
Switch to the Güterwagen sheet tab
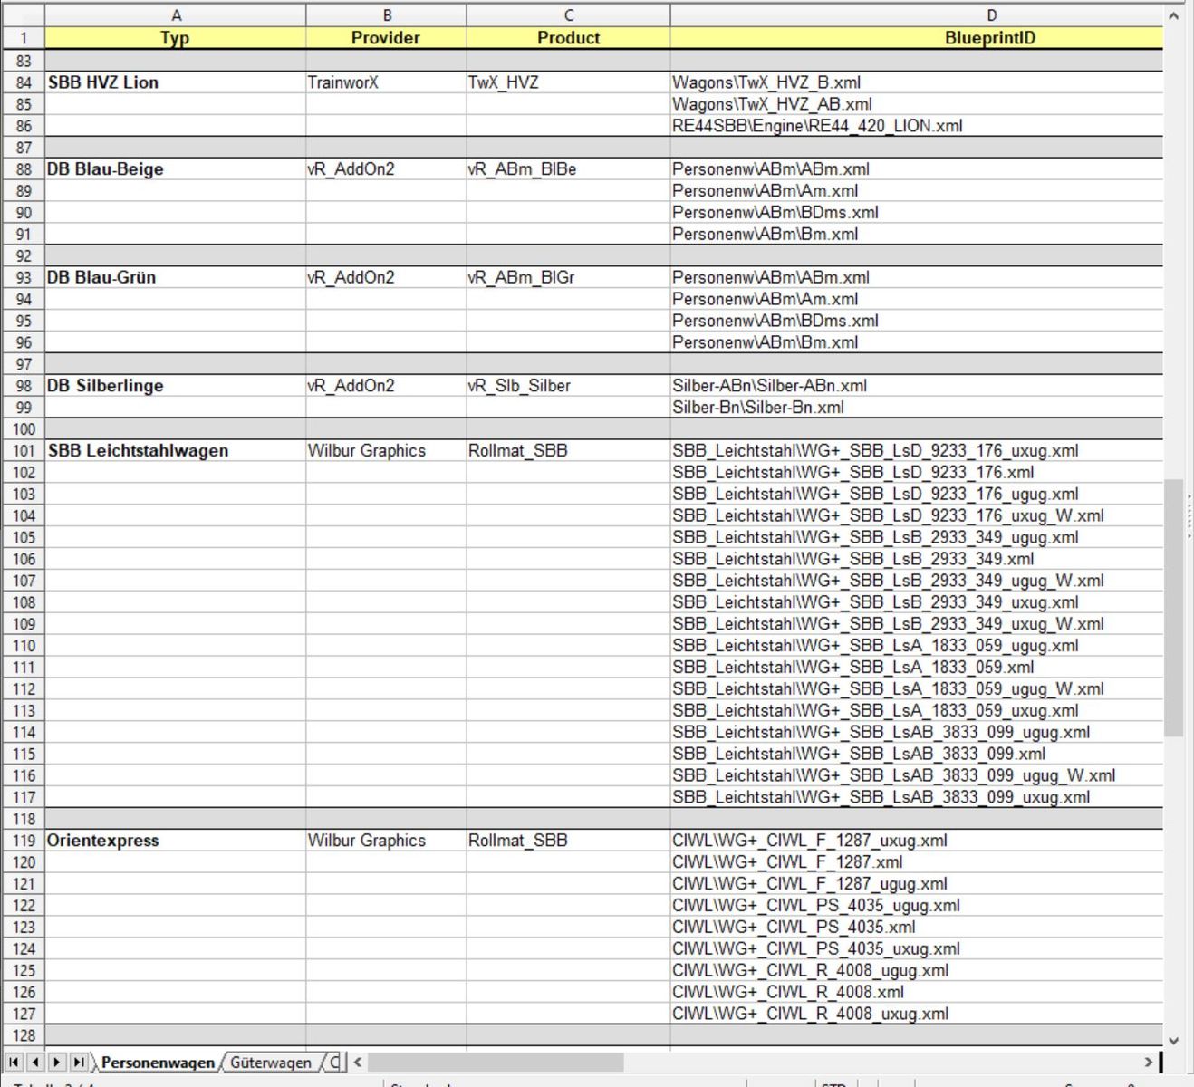270,1063
